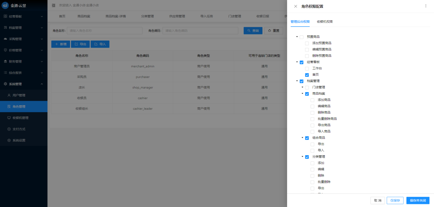Click the 支付方式 icon in sidebar

pos(9,129)
